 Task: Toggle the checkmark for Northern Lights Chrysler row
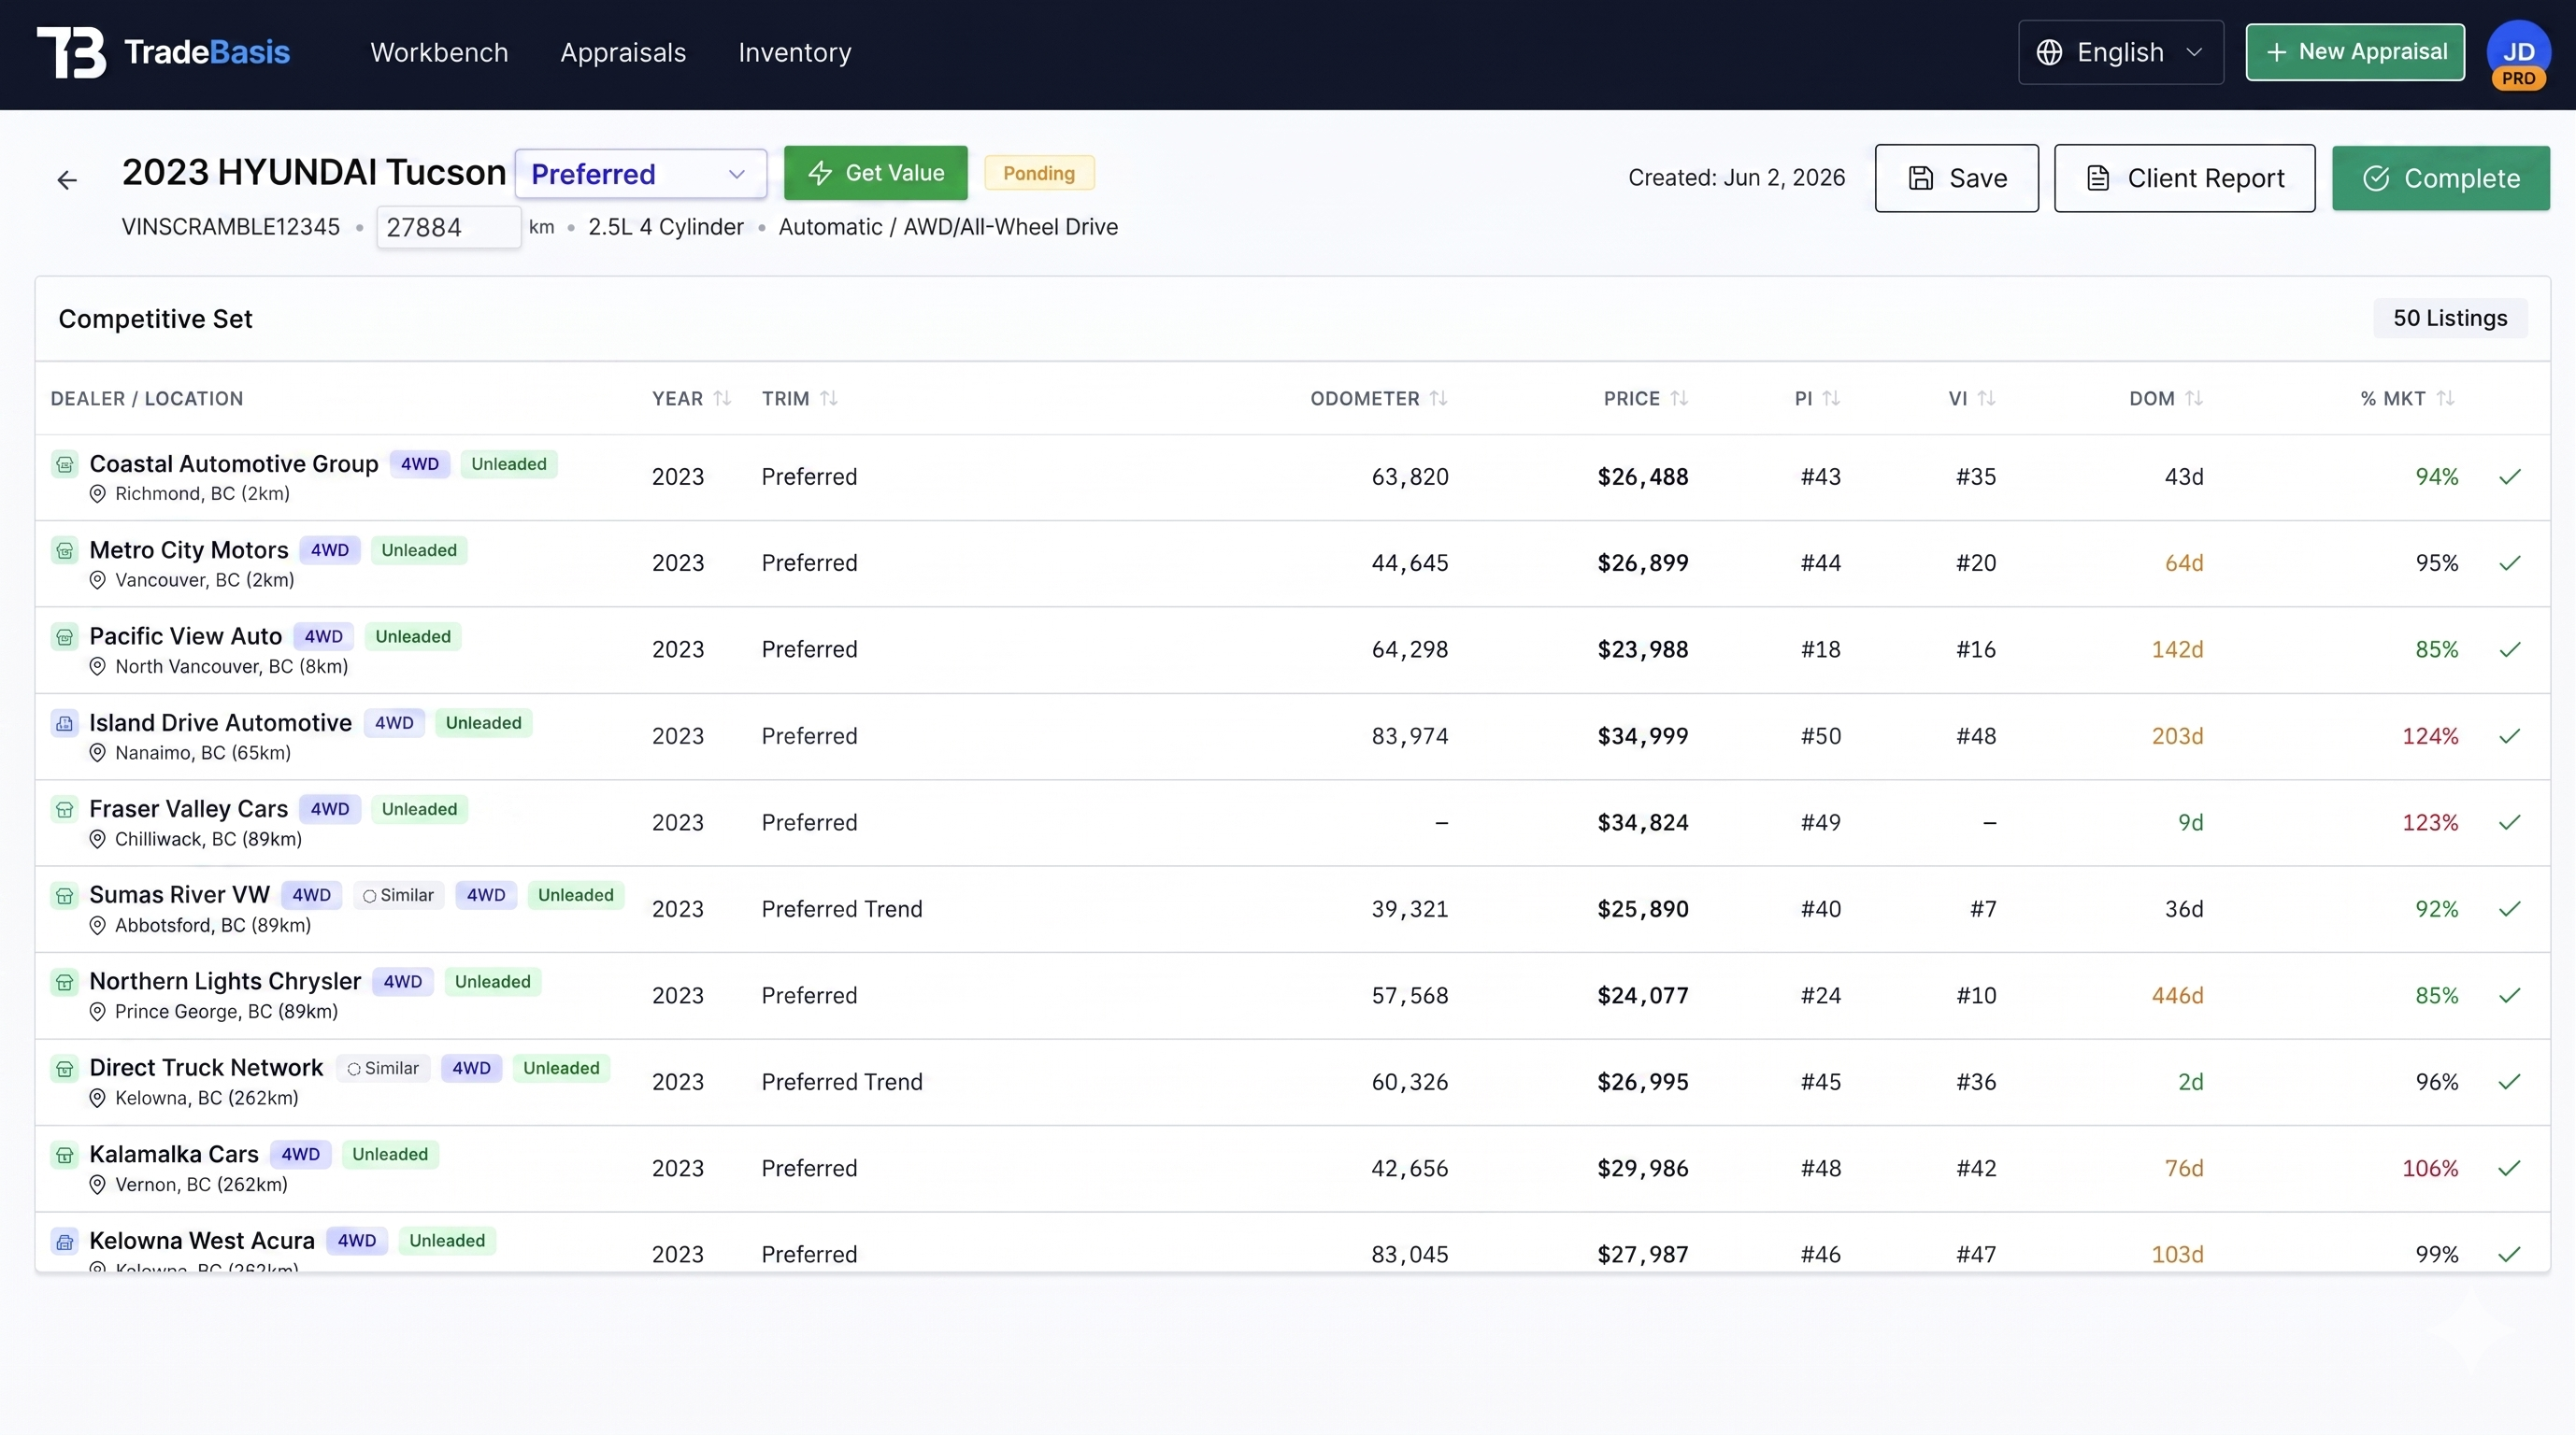pos(2509,995)
